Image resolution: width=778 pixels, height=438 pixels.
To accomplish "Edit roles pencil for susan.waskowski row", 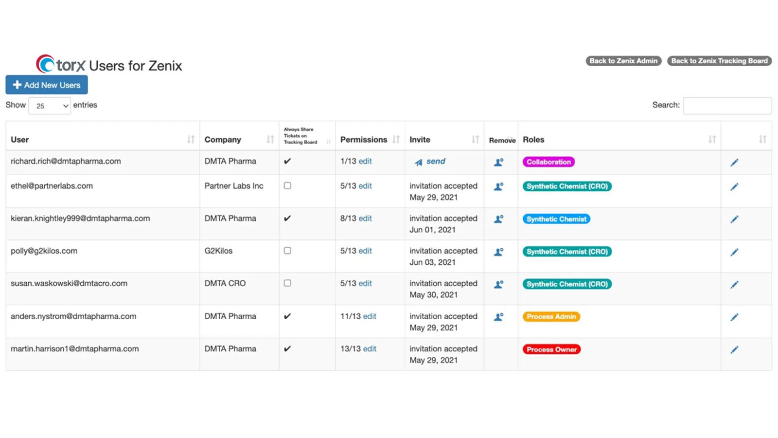I will (x=734, y=285).
